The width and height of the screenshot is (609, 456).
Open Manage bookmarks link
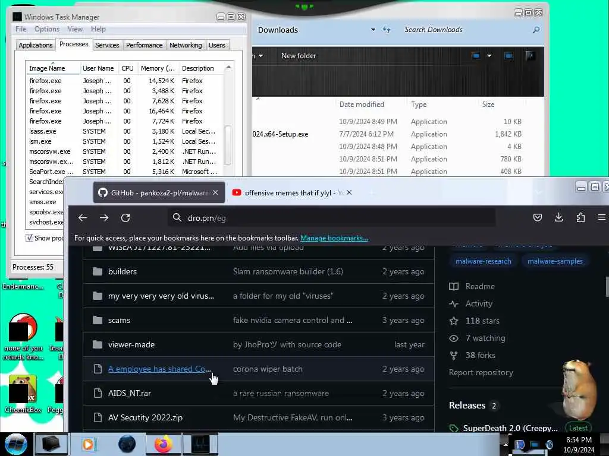coord(334,238)
